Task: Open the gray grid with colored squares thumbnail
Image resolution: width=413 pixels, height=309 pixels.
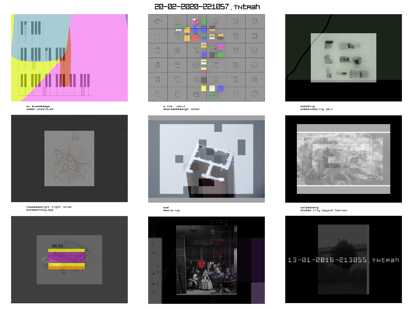Action: pyautogui.click(x=206, y=58)
